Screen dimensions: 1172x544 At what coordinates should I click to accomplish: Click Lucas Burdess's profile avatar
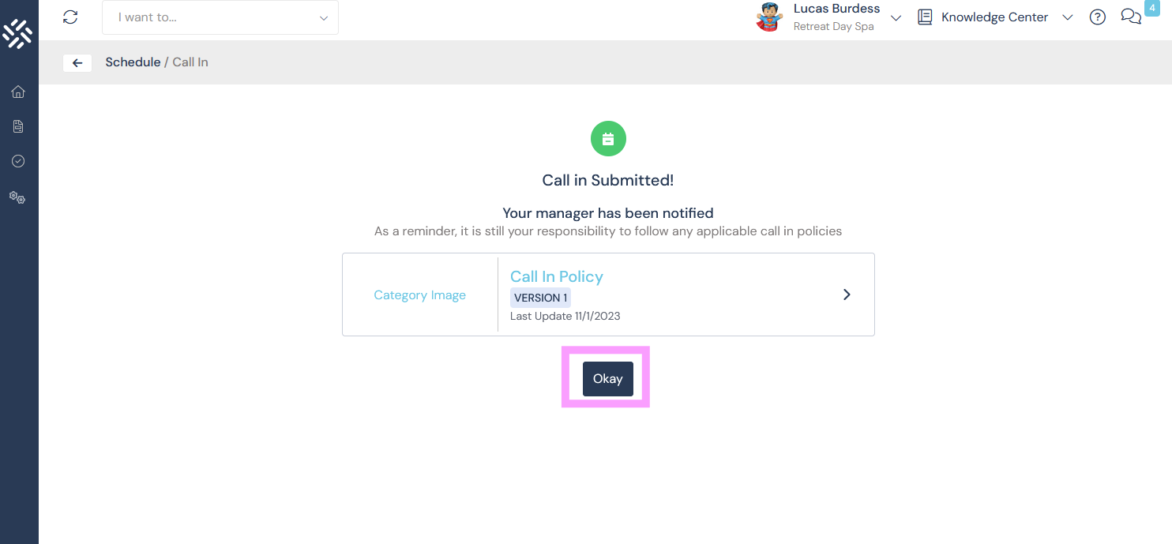click(x=768, y=17)
